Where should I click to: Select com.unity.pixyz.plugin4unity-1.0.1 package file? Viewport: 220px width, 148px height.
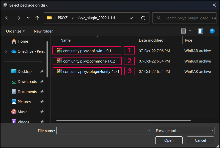click(91, 71)
